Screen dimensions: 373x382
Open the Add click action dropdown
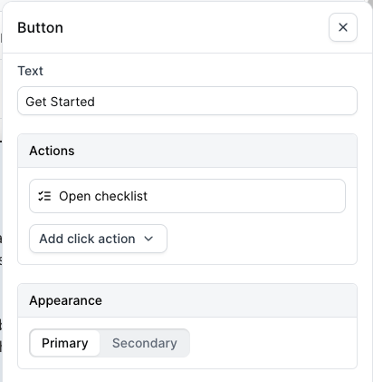pyautogui.click(x=98, y=239)
